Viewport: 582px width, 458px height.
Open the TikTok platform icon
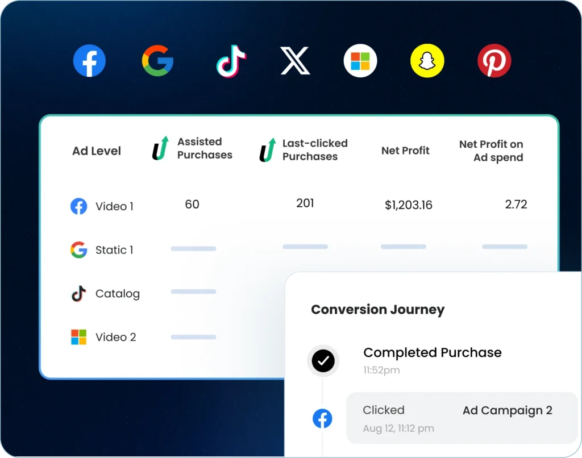[230, 61]
